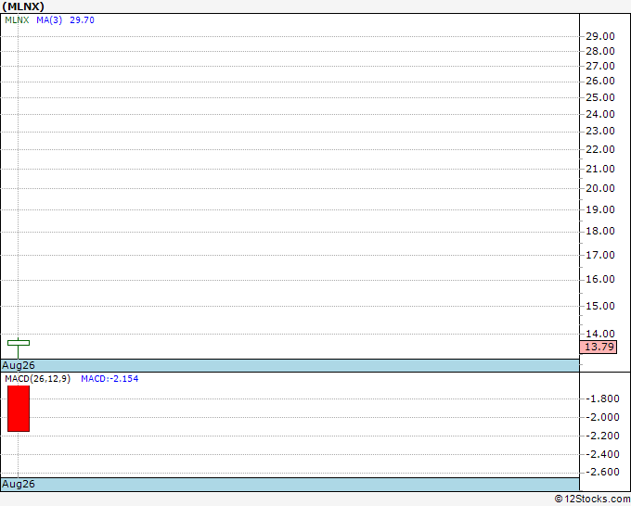Click the Aug26 date under price chart

pos(19,365)
